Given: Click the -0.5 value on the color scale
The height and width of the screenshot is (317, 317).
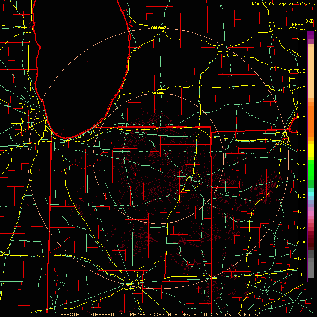Looking at the screenshot, I should 300,243.
